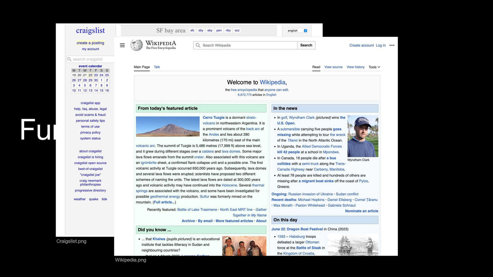This screenshot has height=277, width=493.
Task: Expand the Tools dropdown
Action: pos(374,67)
